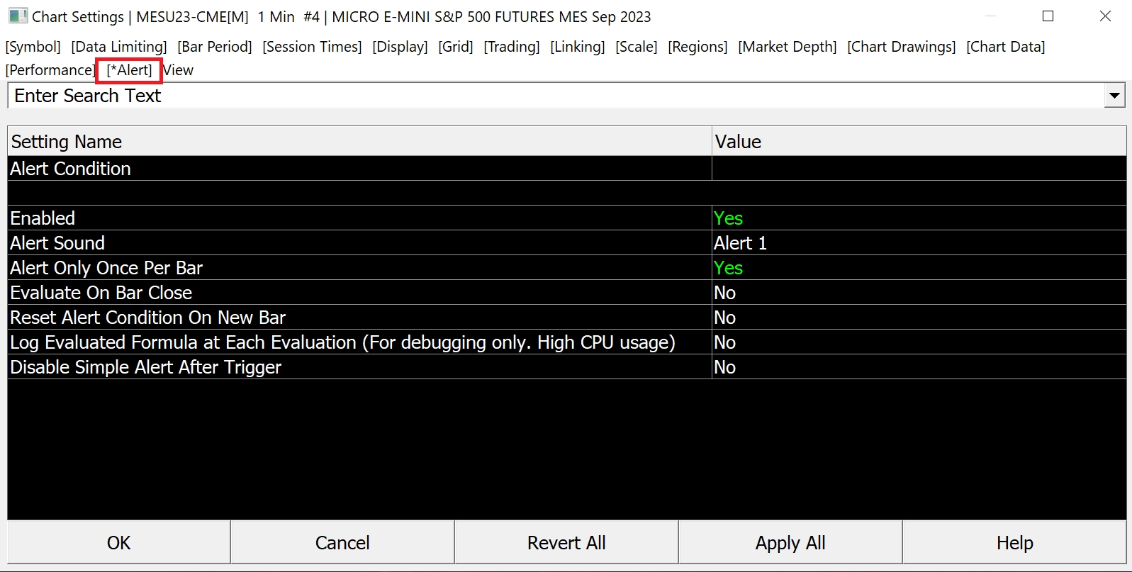Toggle Reset Alert Condition On New Bar
Screen dimensions: 1132x572
click(x=725, y=318)
